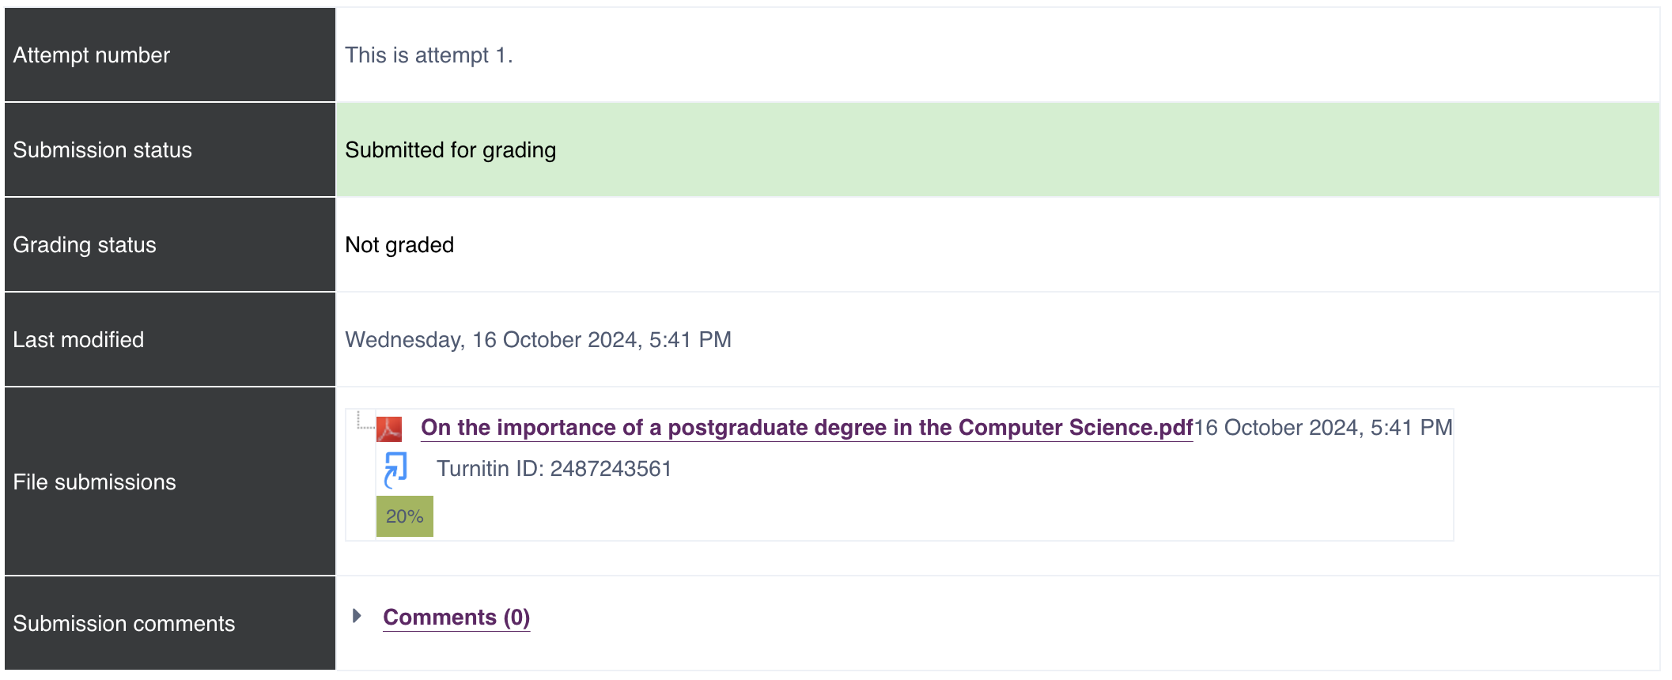Open the 20% similarity score badge
The image size is (1672, 680).
(404, 516)
